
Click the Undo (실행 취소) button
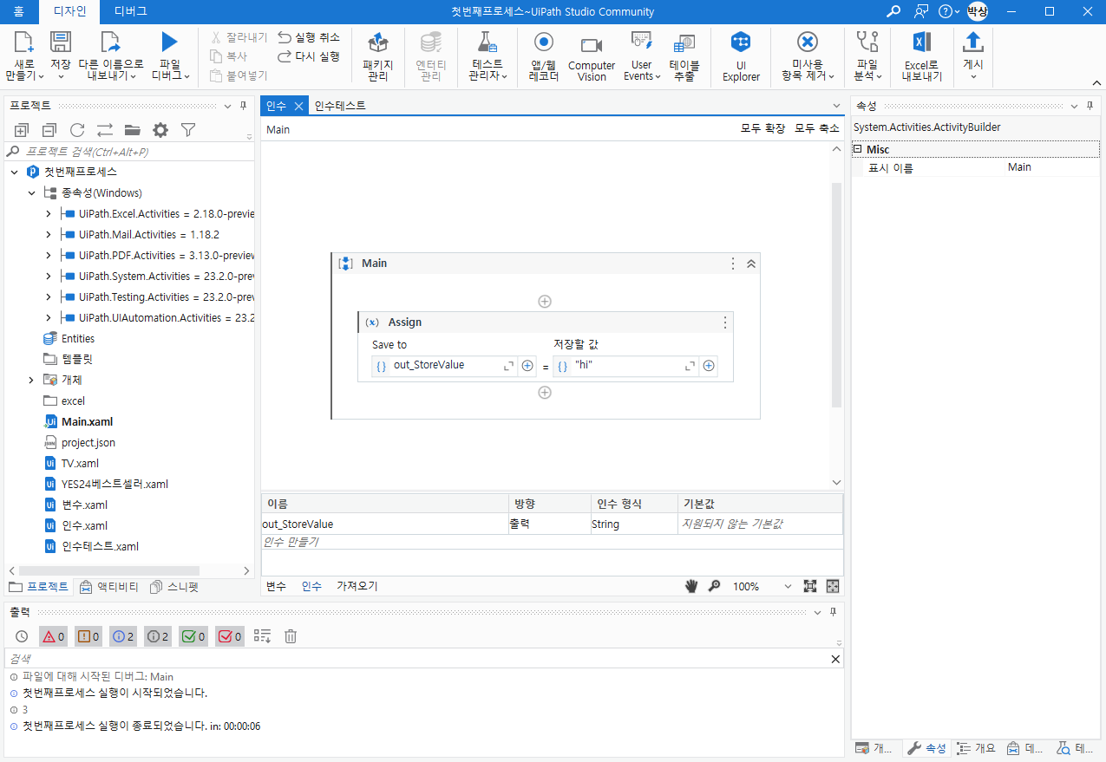309,37
